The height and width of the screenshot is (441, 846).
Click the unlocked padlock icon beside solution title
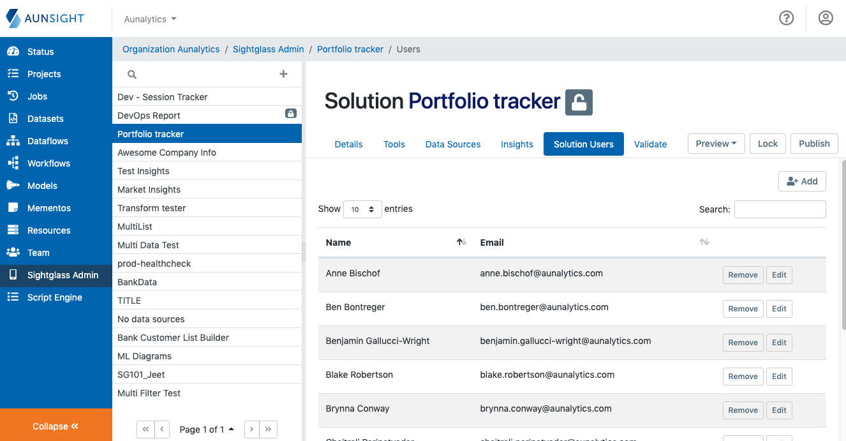click(579, 102)
